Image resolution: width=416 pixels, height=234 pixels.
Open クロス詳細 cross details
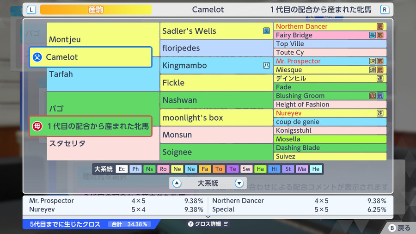(208, 224)
